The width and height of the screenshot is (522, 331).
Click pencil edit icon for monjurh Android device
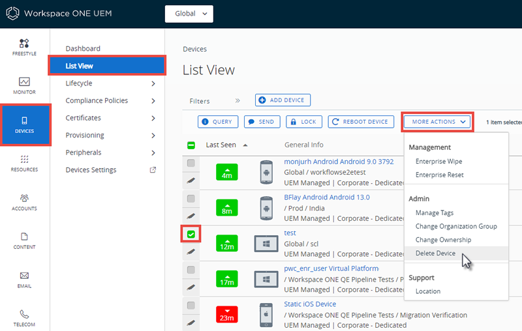(191, 180)
